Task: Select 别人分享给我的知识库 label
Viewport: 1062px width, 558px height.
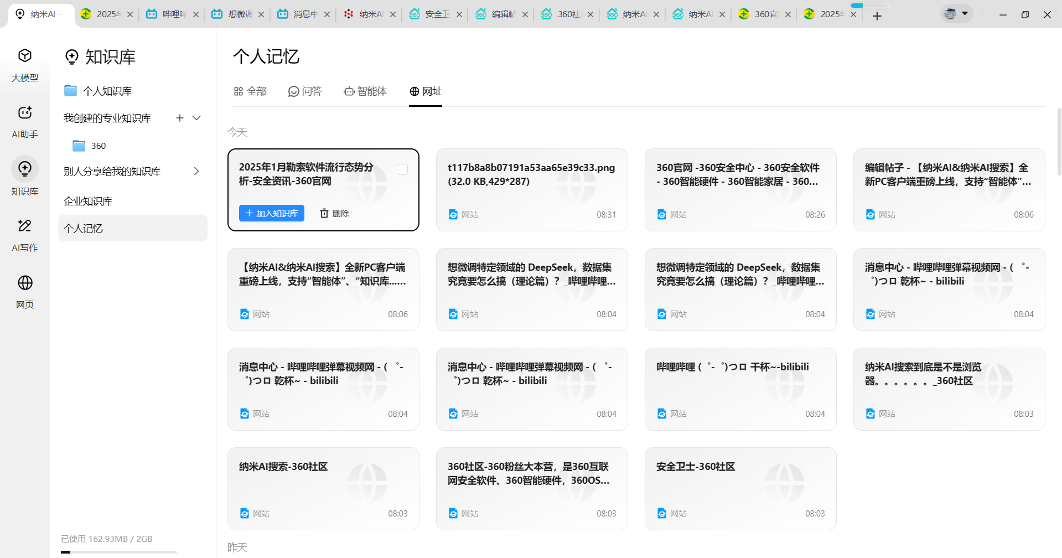Action: pos(112,171)
